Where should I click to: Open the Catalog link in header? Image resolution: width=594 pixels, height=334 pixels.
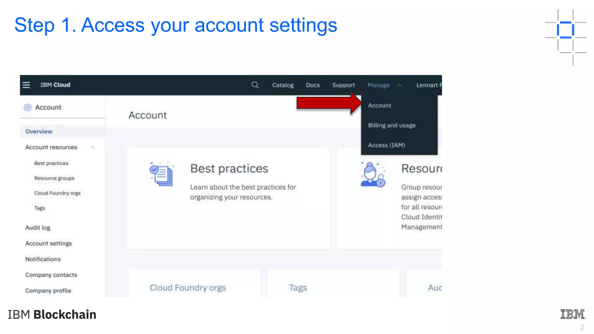pyautogui.click(x=282, y=85)
